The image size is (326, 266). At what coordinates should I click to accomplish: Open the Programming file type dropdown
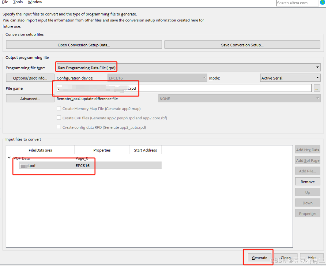tap(188, 68)
